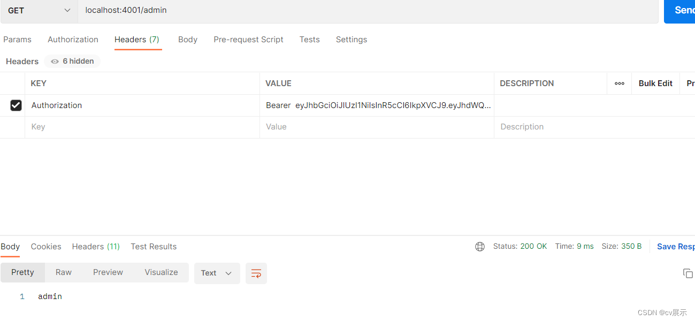Click the copy response icon
Screen dimensions: 695x321
click(688, 273)
